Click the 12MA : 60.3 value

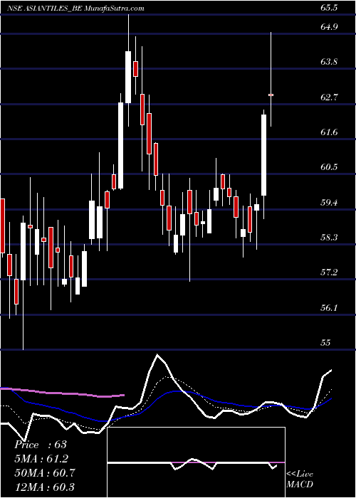pos(44,487)
